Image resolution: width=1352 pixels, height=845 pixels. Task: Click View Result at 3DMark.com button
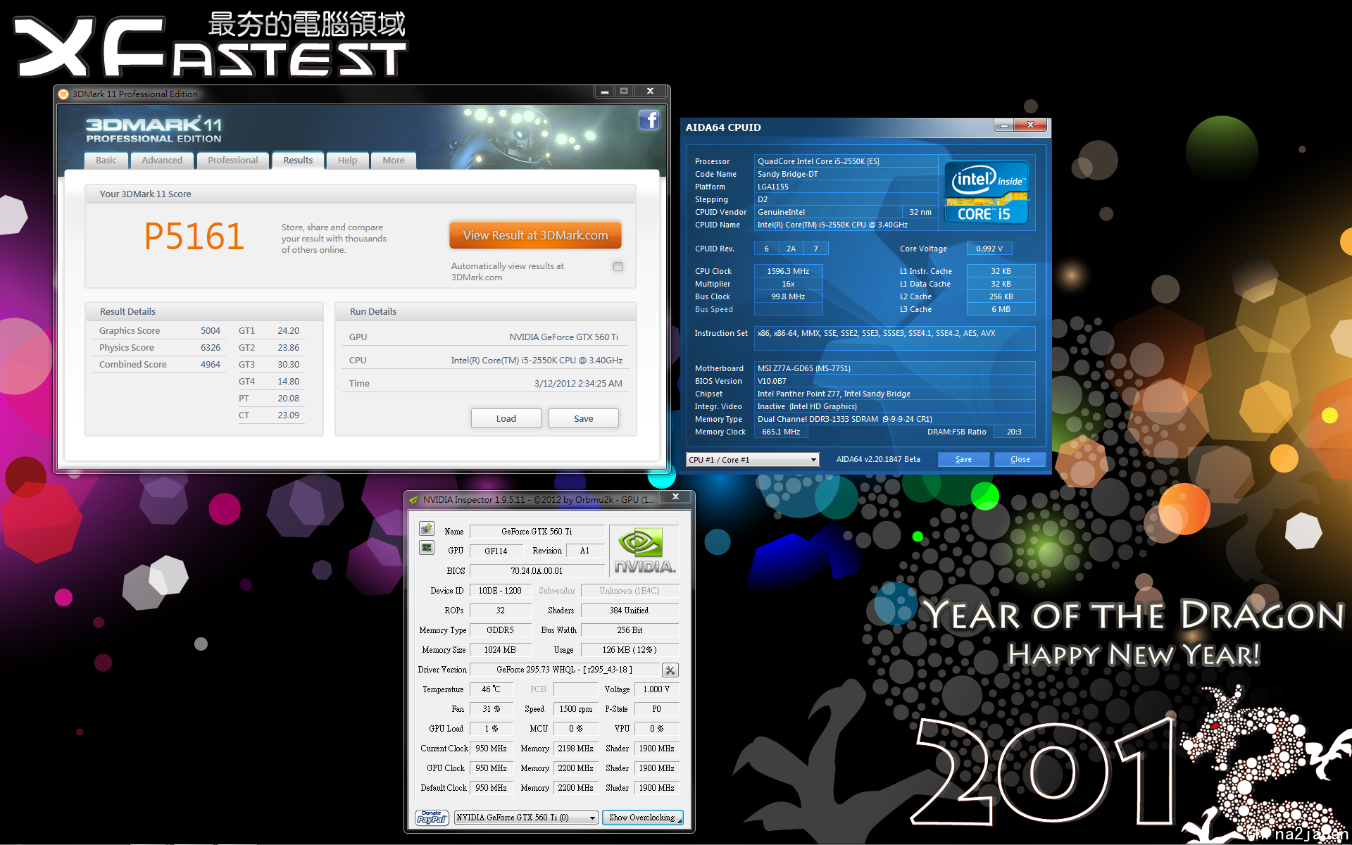coord(535,235)
